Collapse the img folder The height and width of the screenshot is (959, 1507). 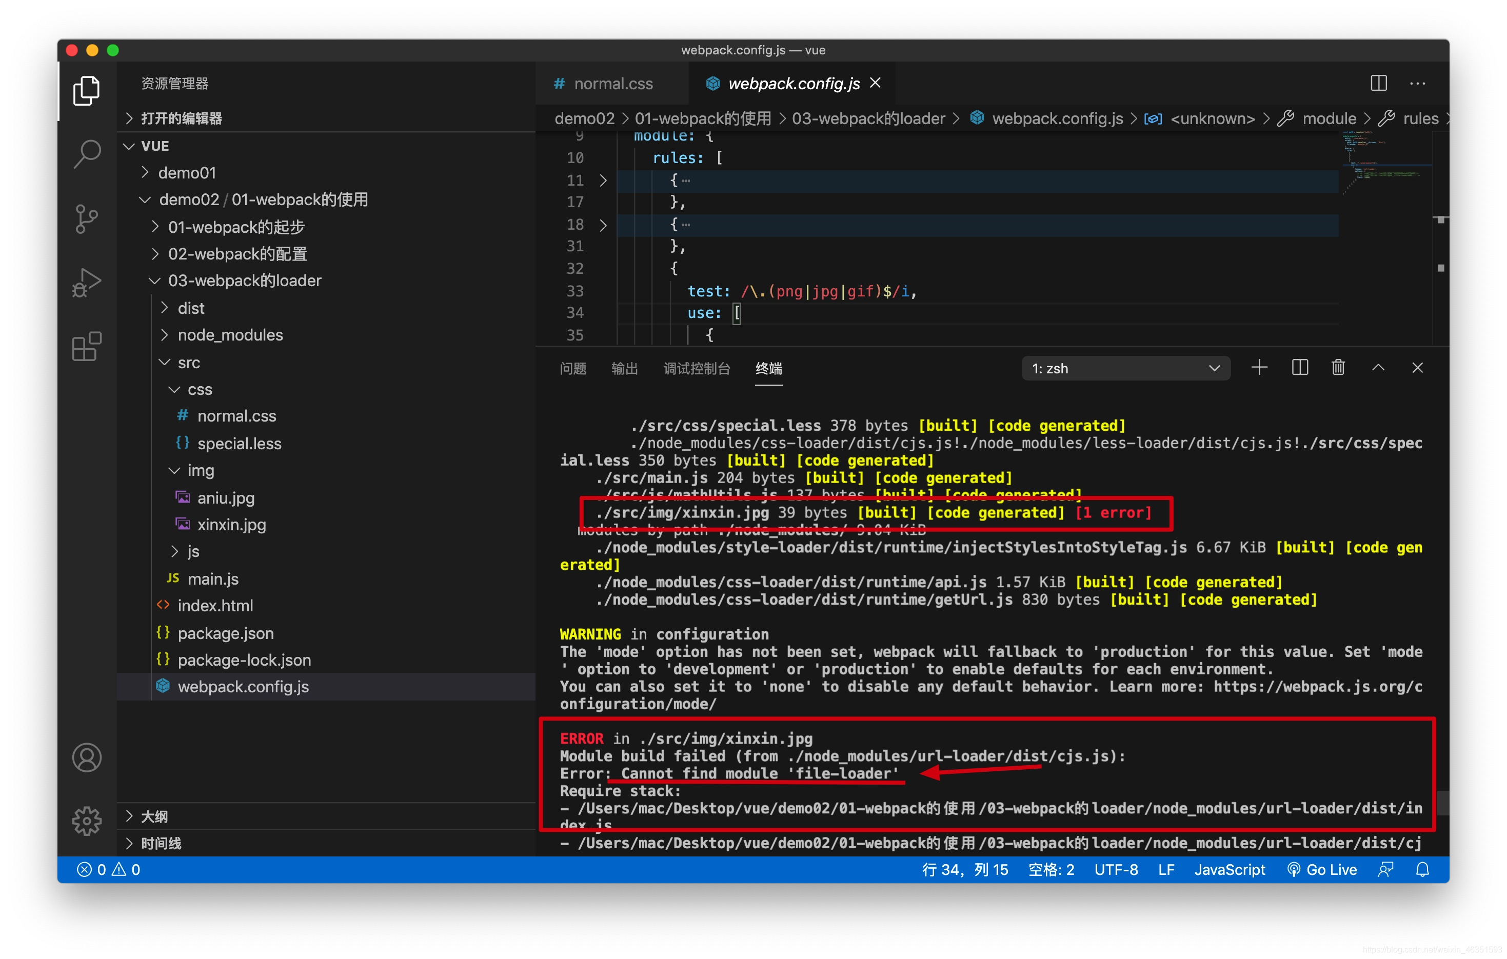[x=326, y=470]
